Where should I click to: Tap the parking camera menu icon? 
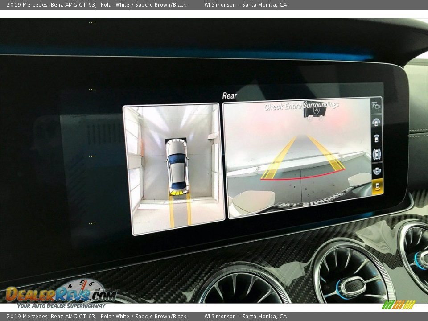click(376, 105)
